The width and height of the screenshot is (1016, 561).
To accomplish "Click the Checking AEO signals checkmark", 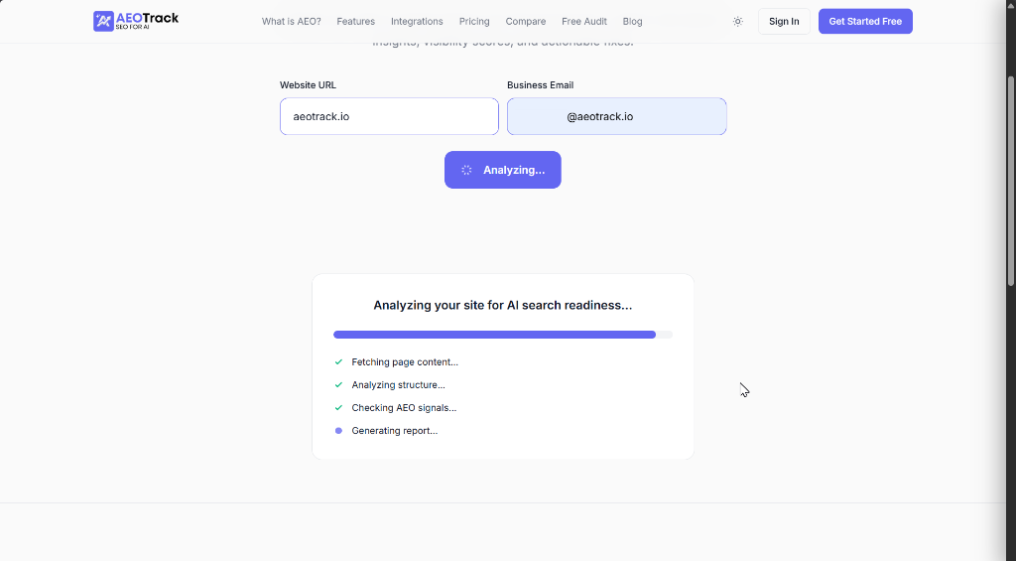I will pyautogui.click(x=338, y=407).
